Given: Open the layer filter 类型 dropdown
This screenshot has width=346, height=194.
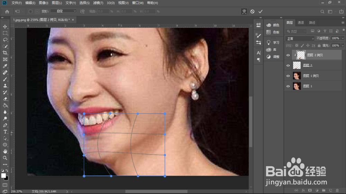Looking at the screenshot, I should point(296,31).
